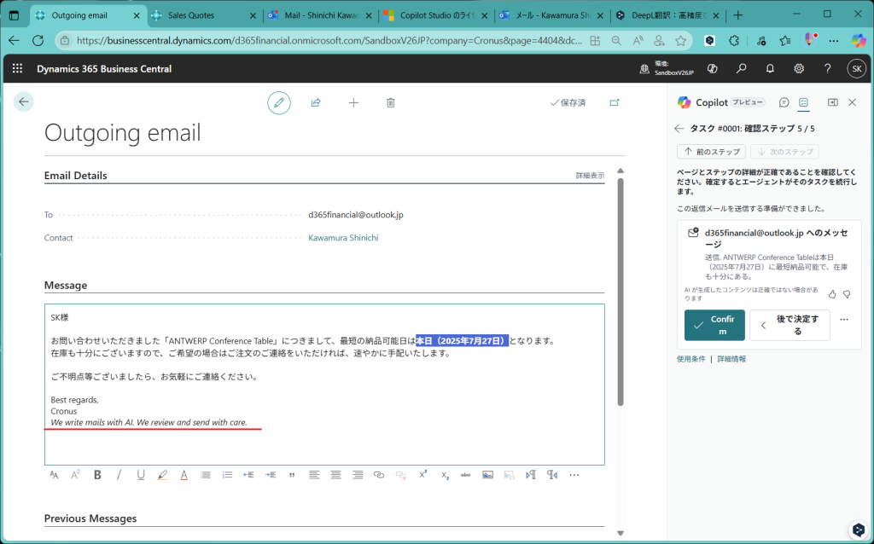Align message text left
The height and width of the screenshot is (544, 874).
point(314,475)
